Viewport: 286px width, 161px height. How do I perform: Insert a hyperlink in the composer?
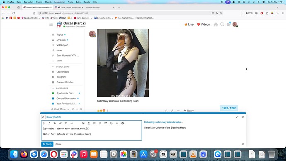[61, 123]
